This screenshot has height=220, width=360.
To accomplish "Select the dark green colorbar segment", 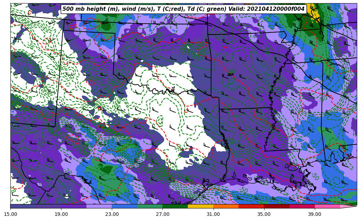I will 175,206.
